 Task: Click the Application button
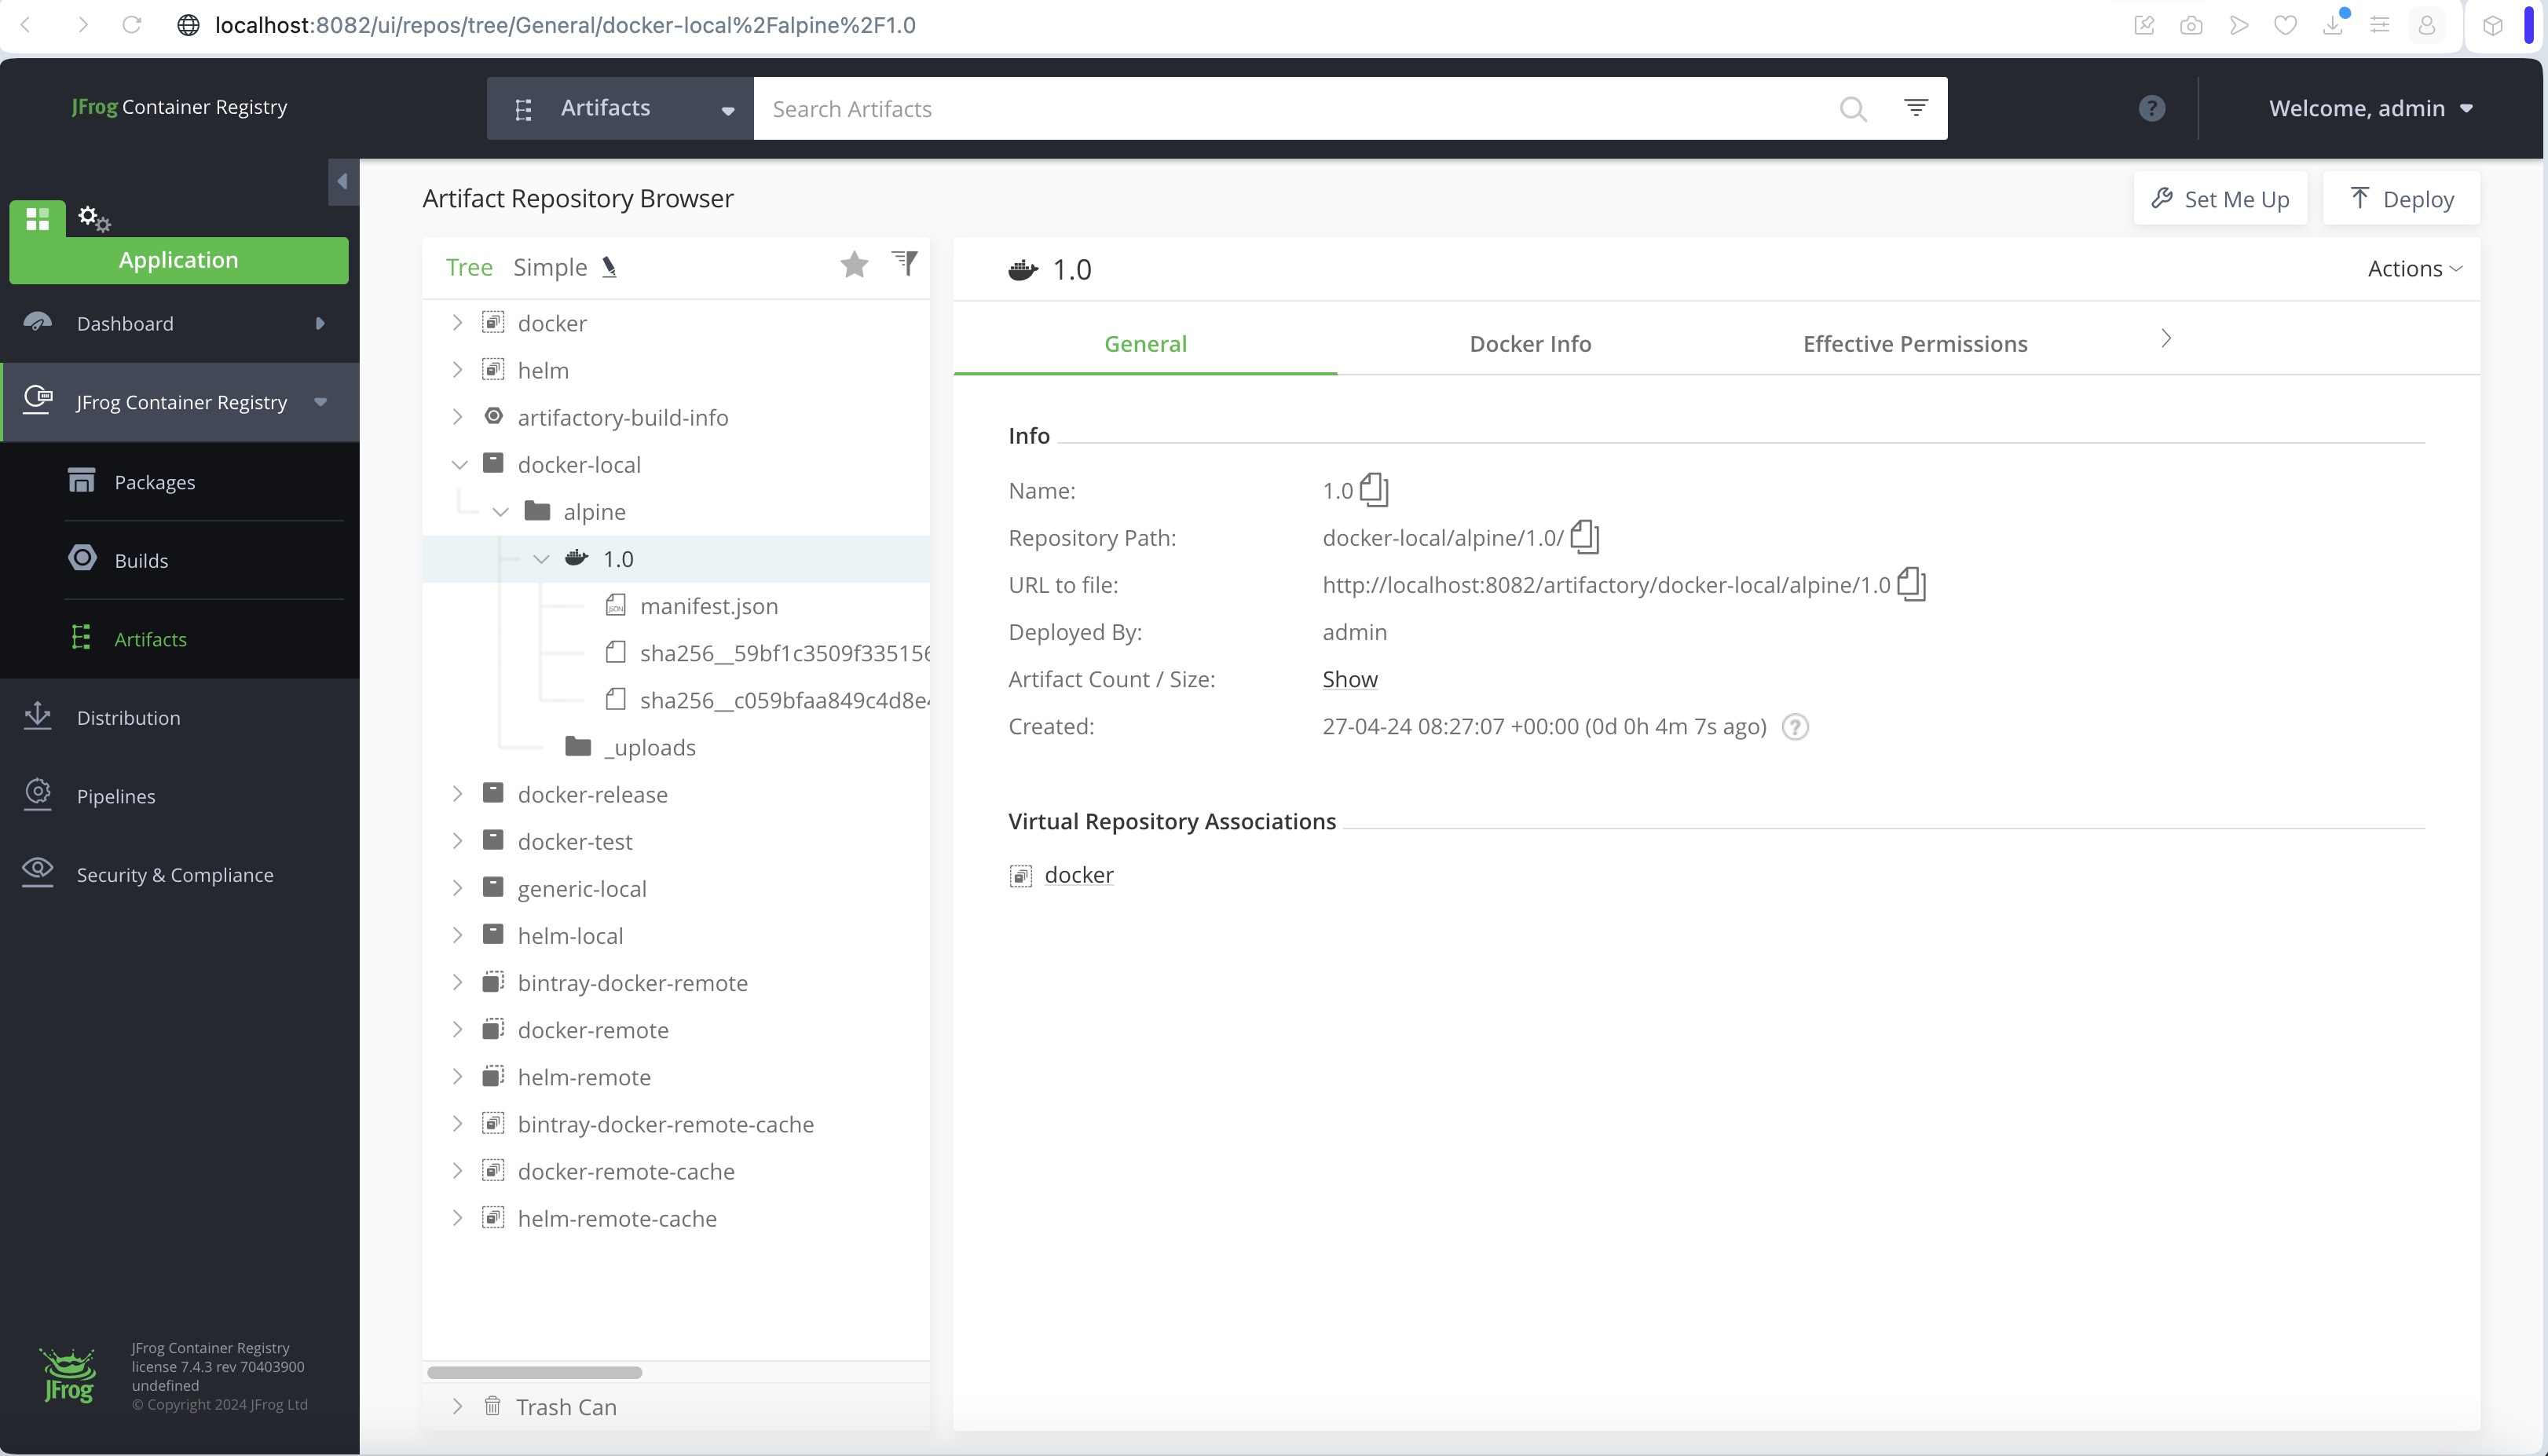point(179,260)
